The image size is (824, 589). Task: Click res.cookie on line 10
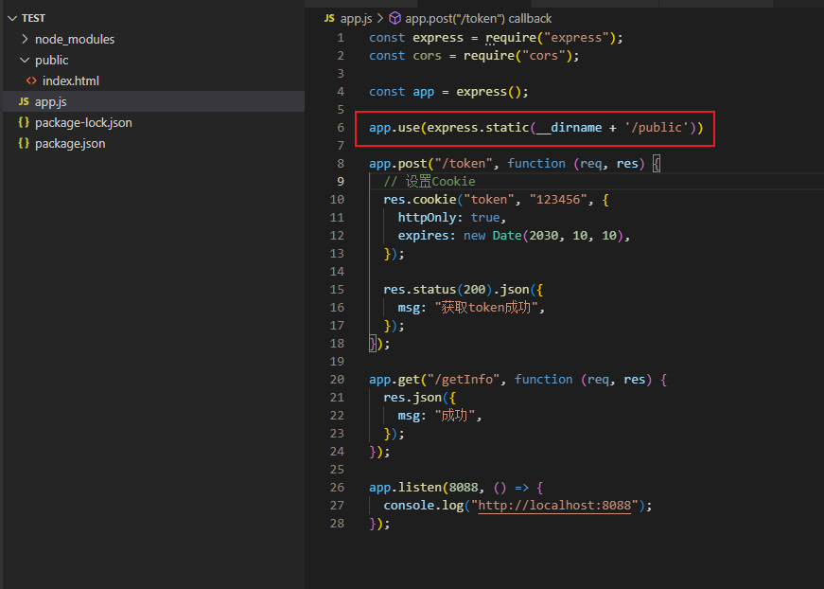tap(419, 199)
